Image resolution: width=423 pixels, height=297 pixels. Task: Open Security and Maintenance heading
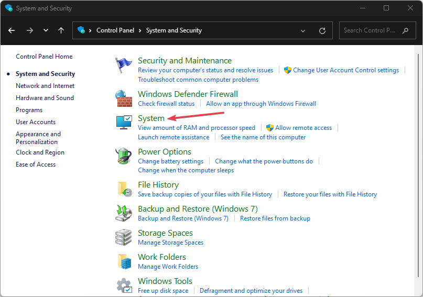(185, 61)
